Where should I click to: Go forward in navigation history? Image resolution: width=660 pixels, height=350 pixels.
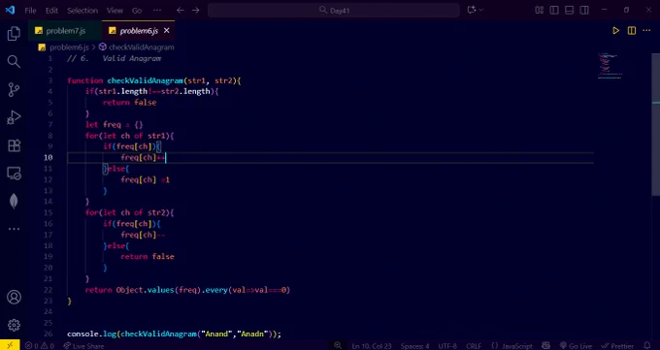pos(196,10)
